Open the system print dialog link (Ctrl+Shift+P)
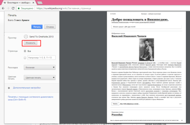This screenshot has height=125, width=190. 30,98
